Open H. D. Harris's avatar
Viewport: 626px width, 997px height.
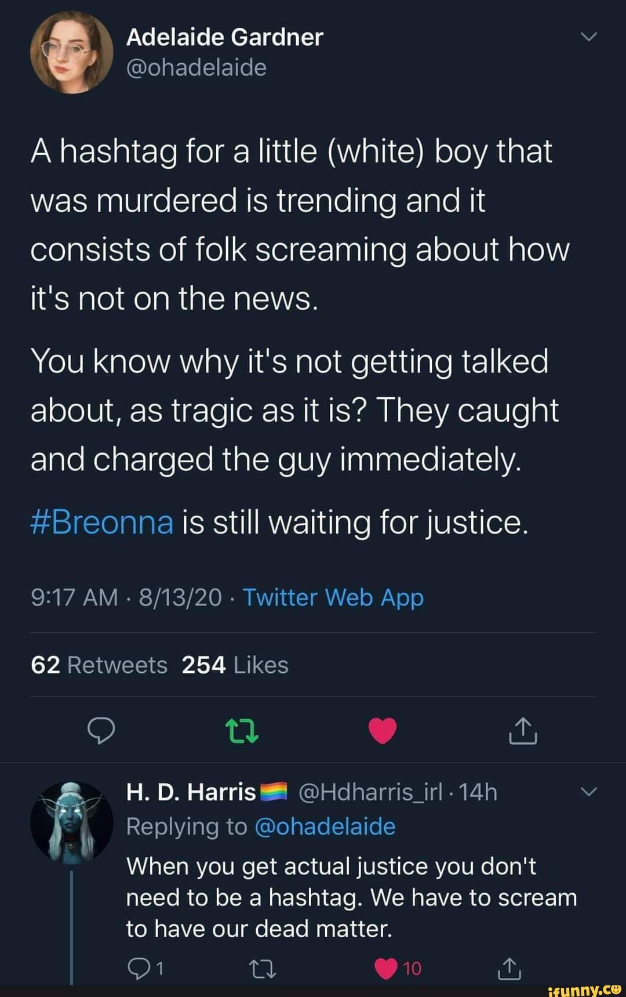tap(71, 822)
